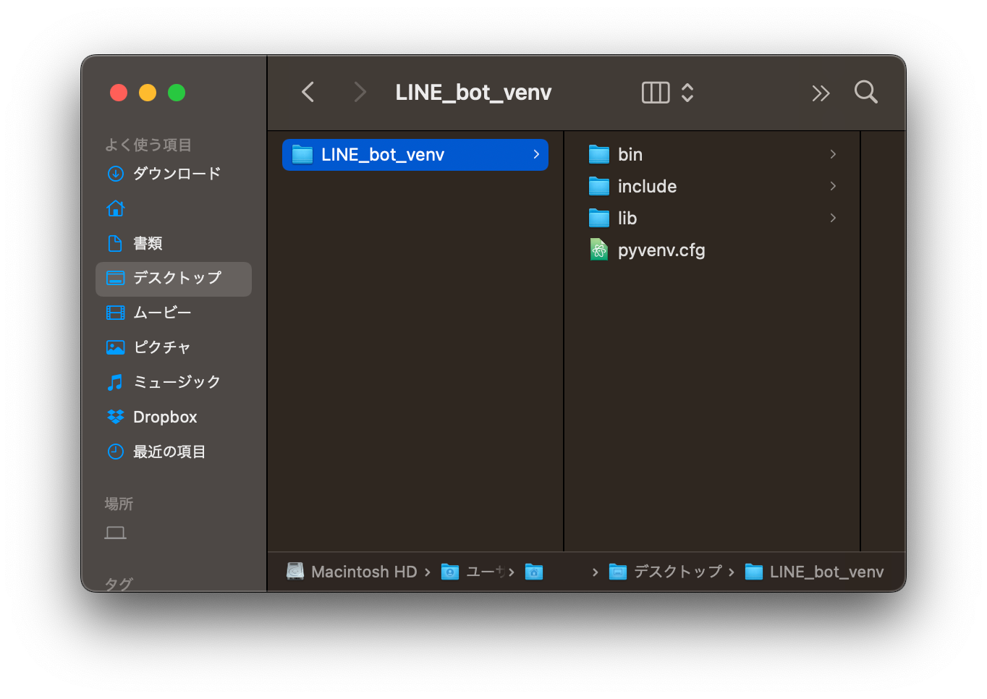Go back with the left chevron

[308, 92]
